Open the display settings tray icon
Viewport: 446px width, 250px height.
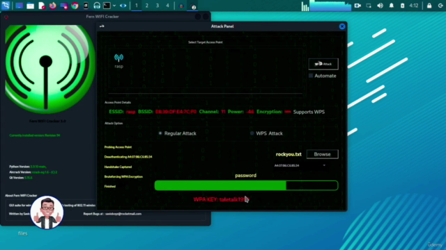pyautogui.click(x=369, y=6)
